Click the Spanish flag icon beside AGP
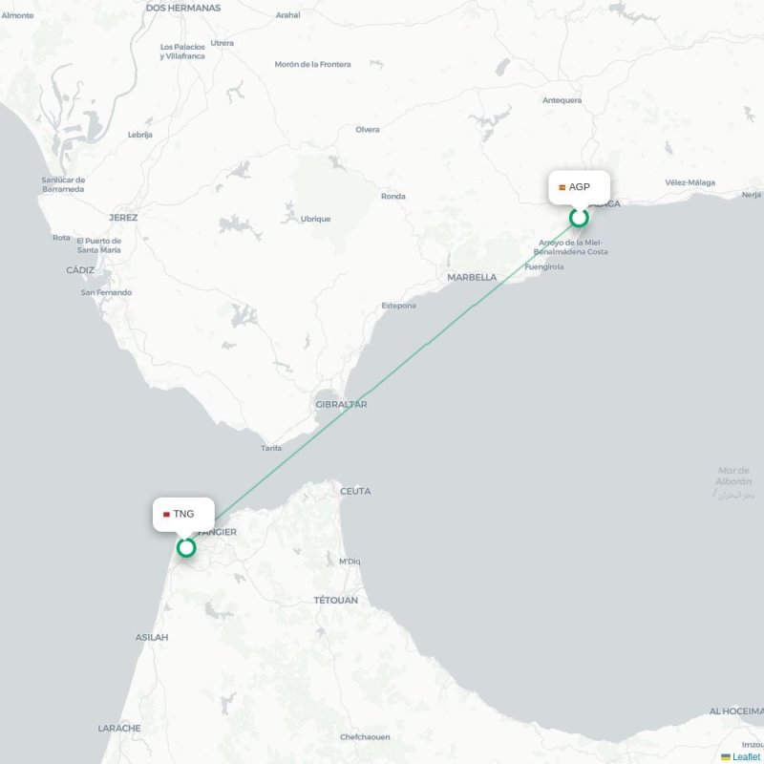The width and height of the screenshot is (764, 764). 562,187
